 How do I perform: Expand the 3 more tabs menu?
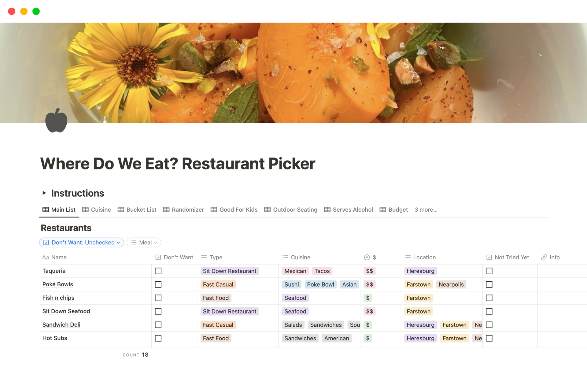coord(426,209)
